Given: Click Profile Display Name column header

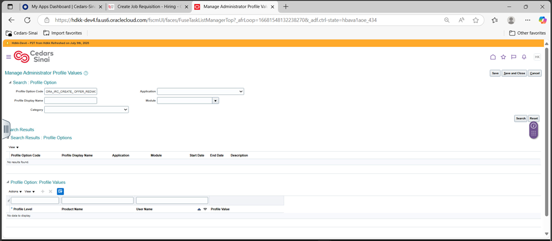Looking at the screenshot, I should pyautogui.click(x=77, y=155).
